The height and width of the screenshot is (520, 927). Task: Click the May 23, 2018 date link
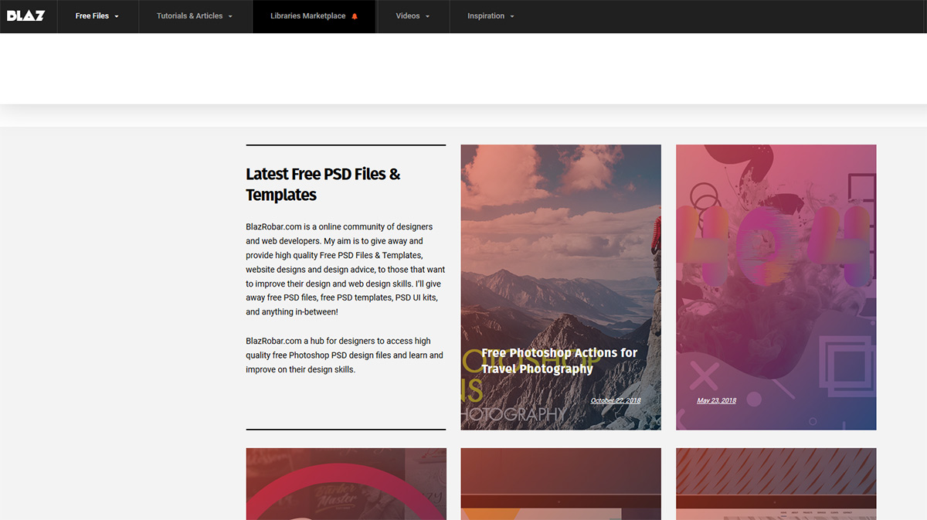point(716,400)
